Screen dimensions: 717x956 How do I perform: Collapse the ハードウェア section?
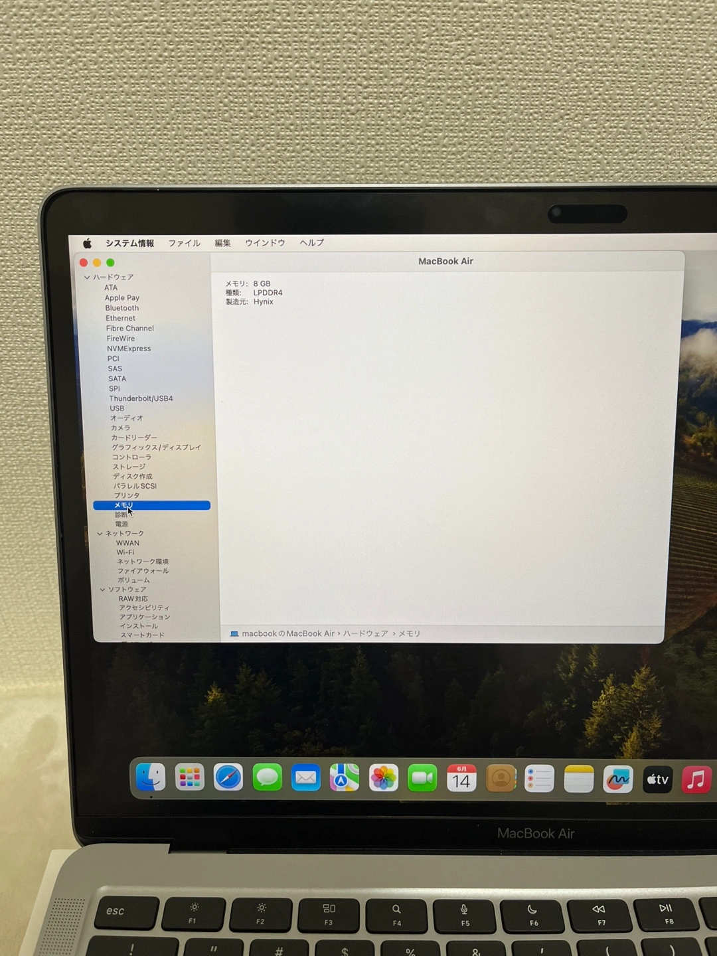[x=87, y=277]
